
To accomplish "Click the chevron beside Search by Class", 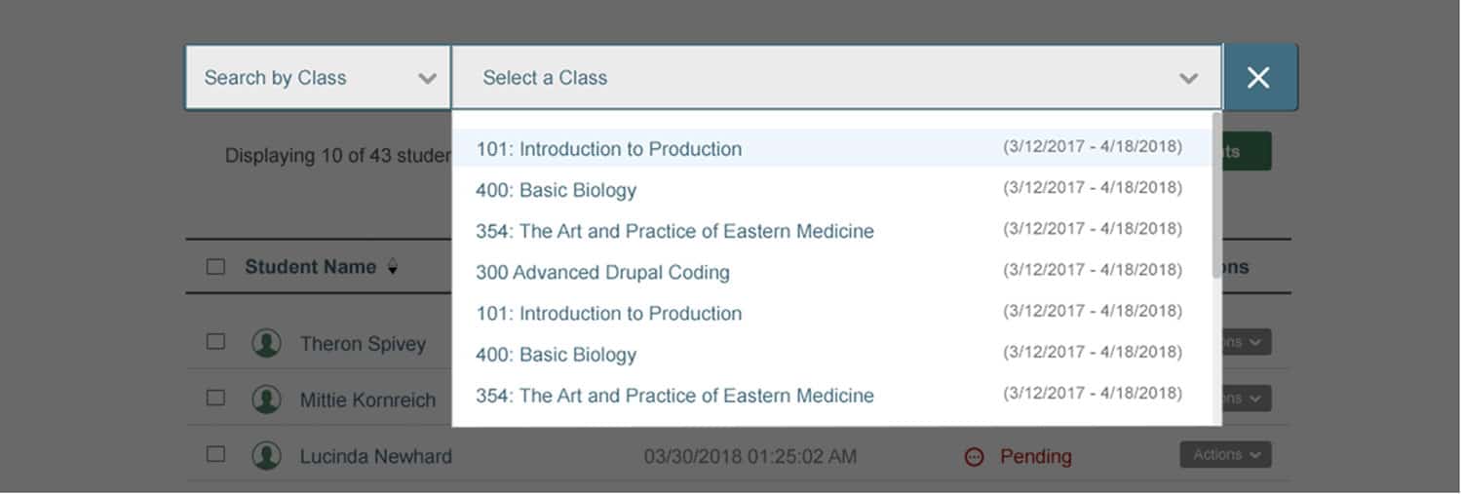I will (x=427, y=78).
